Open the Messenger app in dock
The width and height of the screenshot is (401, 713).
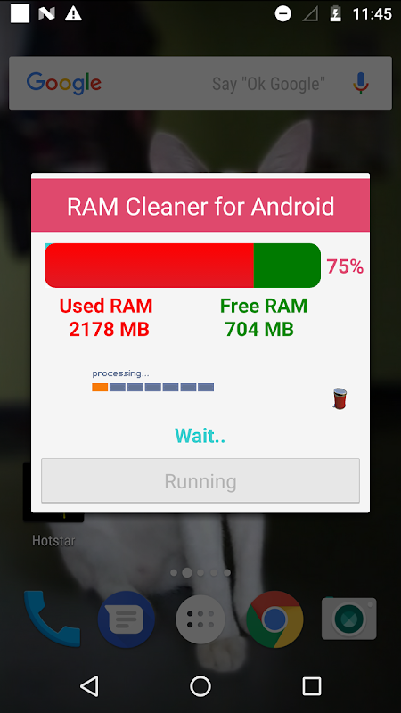click(127, 619)
